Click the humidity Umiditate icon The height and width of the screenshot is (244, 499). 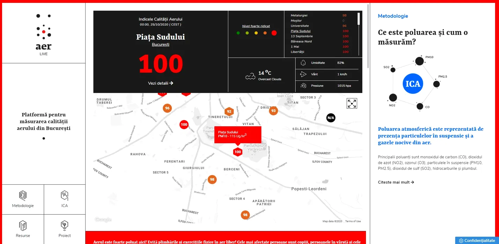tap(303, 63)
